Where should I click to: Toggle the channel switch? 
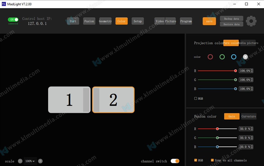tap(175, 161)
